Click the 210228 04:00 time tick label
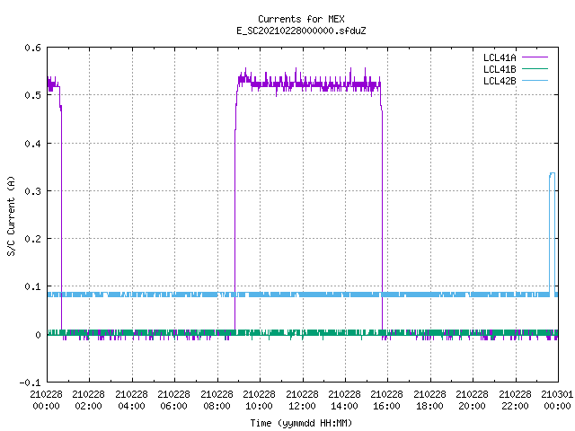Viewport: 575px width, 431px height. click(131, 400)
